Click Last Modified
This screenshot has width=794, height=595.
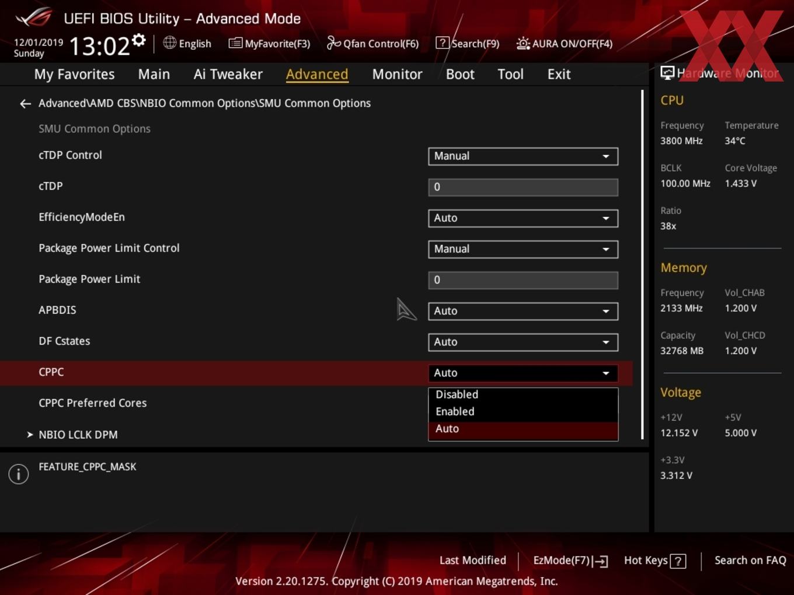click(473, 561)
